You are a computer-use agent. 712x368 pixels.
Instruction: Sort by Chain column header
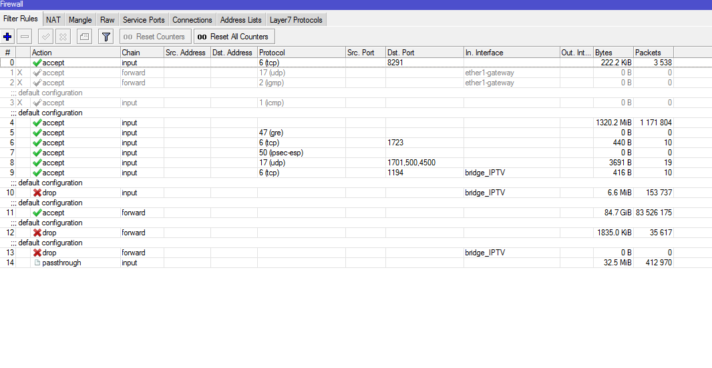(142, 53)
